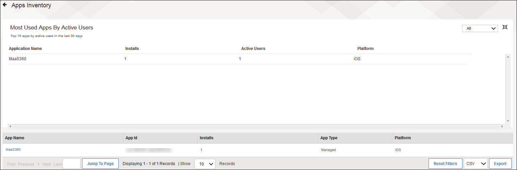Click the Displaying 1 - 1 of 1 Records text
The width and height of the screenshot is (517, 170).
tap(149, 164)
